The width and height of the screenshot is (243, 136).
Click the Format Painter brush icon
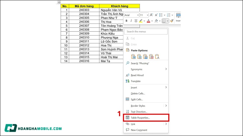(172, 21)
